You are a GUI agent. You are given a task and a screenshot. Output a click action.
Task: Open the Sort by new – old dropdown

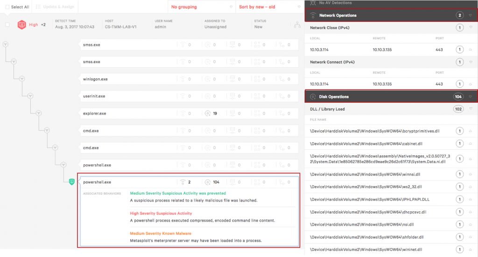(x=269, y=7)
